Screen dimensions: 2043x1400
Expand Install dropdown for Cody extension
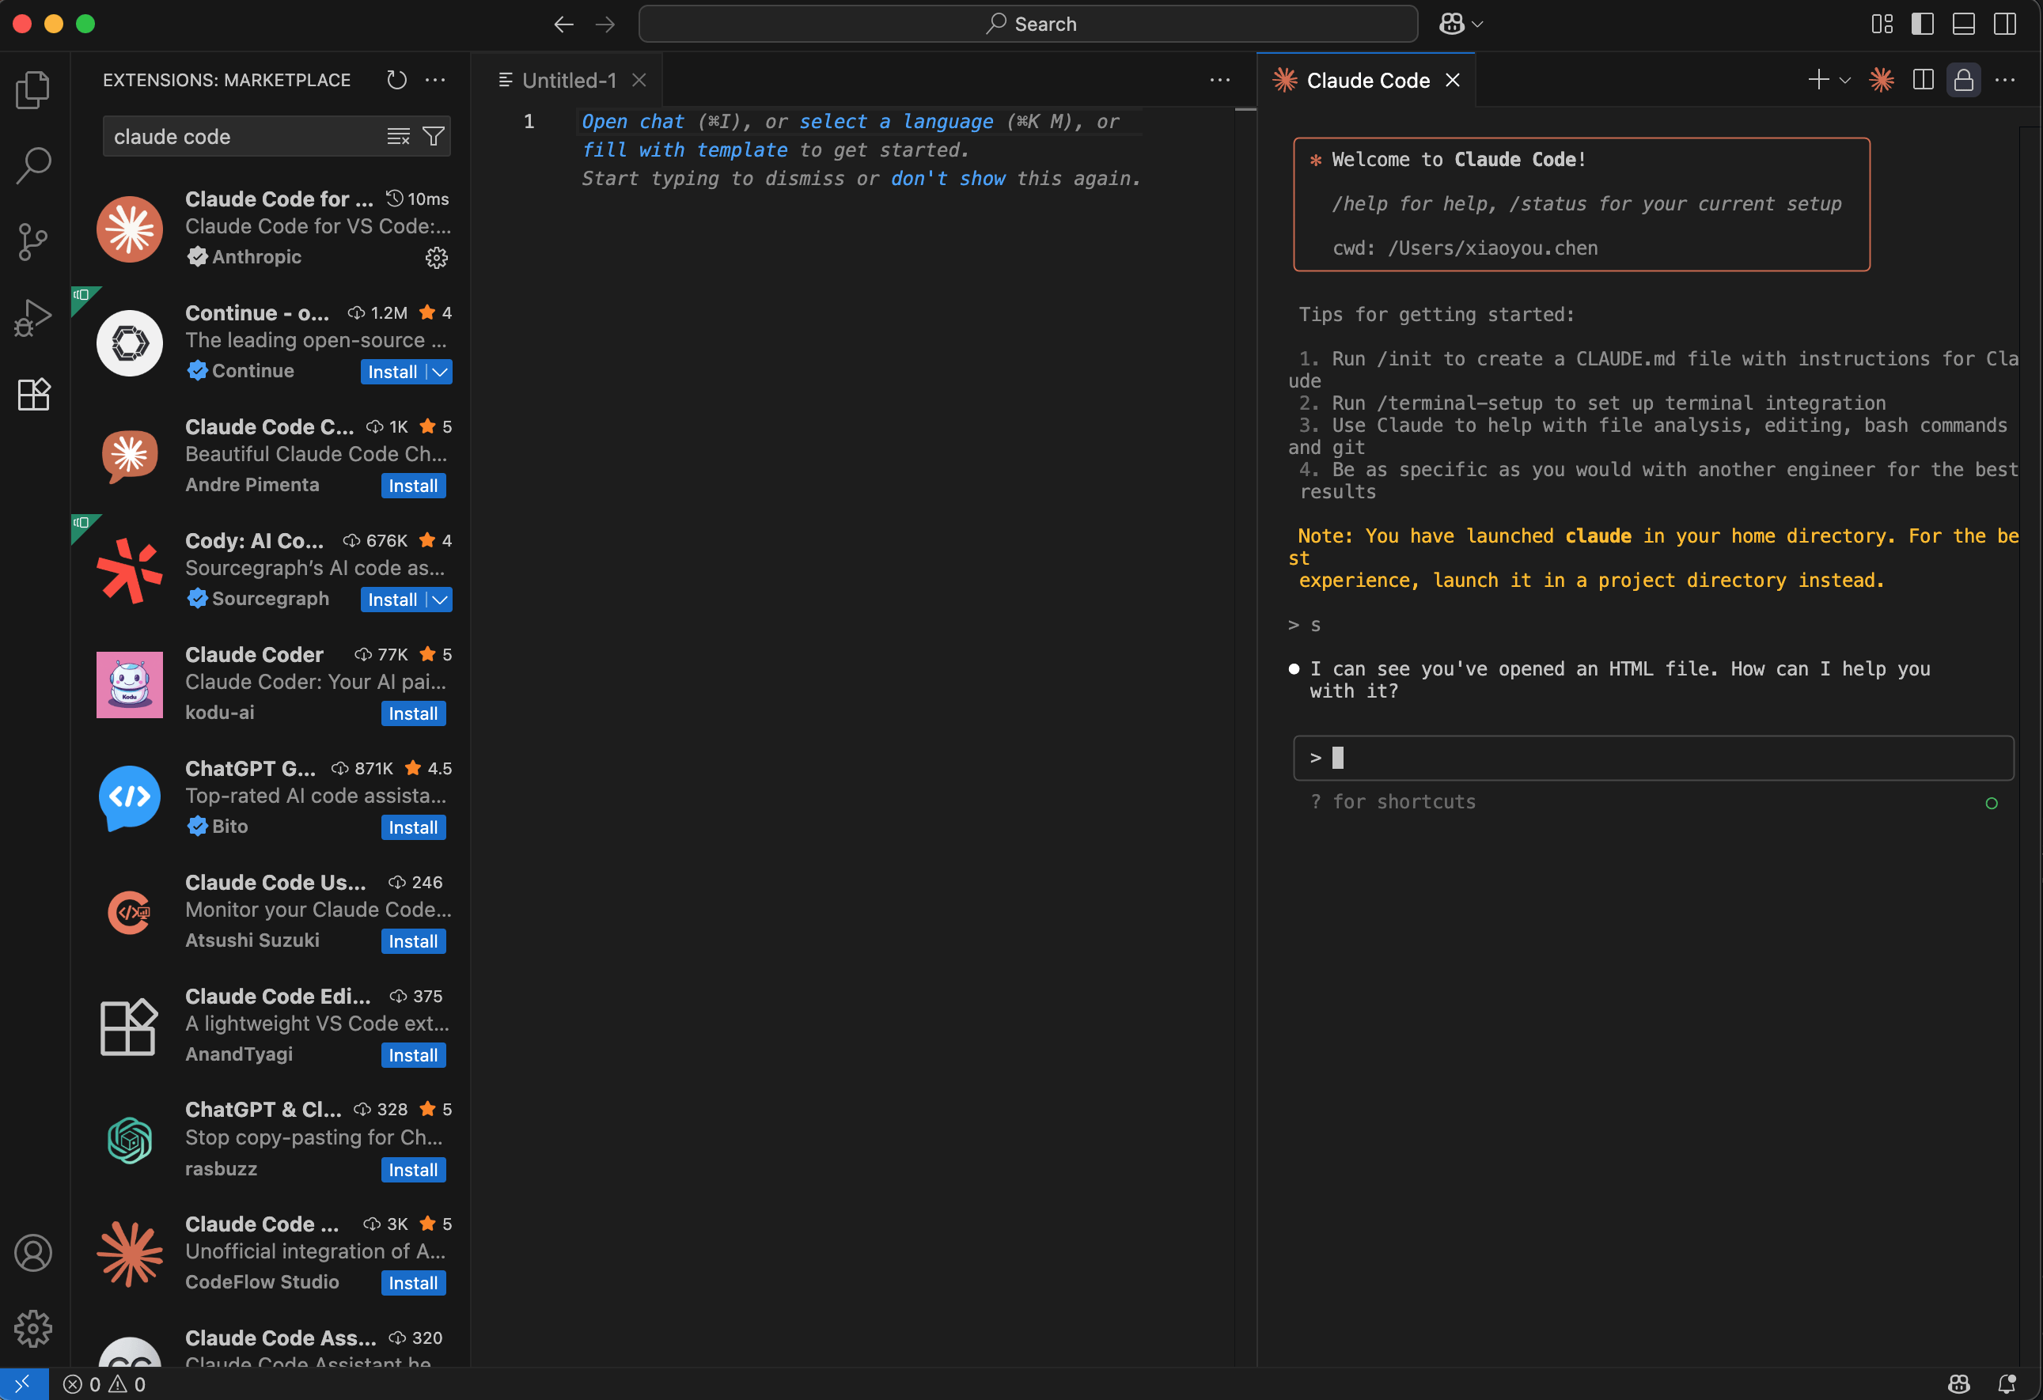(x=440, y=600)
